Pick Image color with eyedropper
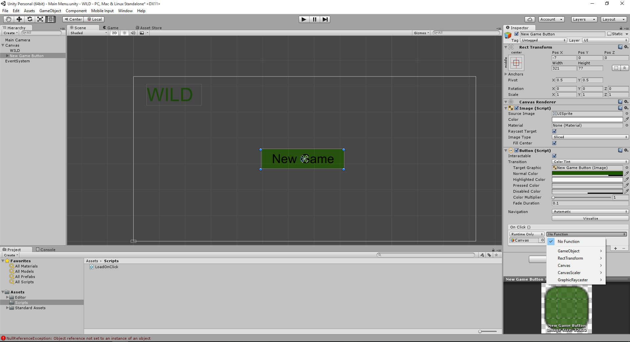 point(626,119)
